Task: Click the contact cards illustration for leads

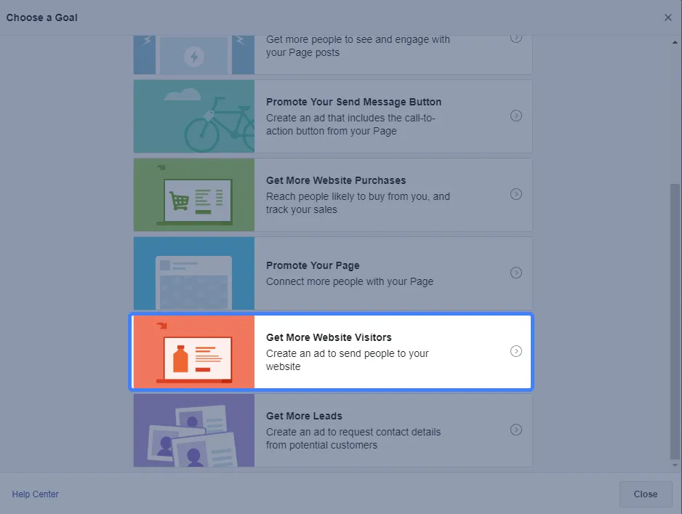Action: click(194, 430)
